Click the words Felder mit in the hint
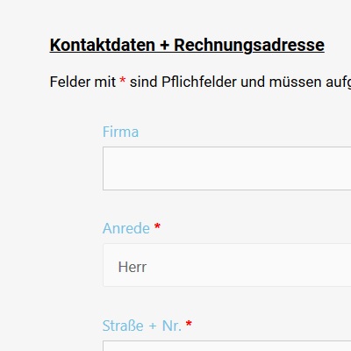Image resolution: width=351 pixels, height=351 pixels. pyautogui.click(x=82, y=82)
